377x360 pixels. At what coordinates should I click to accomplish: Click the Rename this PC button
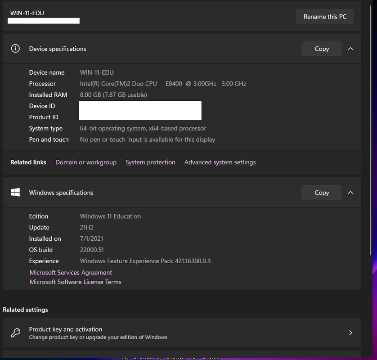coord(325,17)
